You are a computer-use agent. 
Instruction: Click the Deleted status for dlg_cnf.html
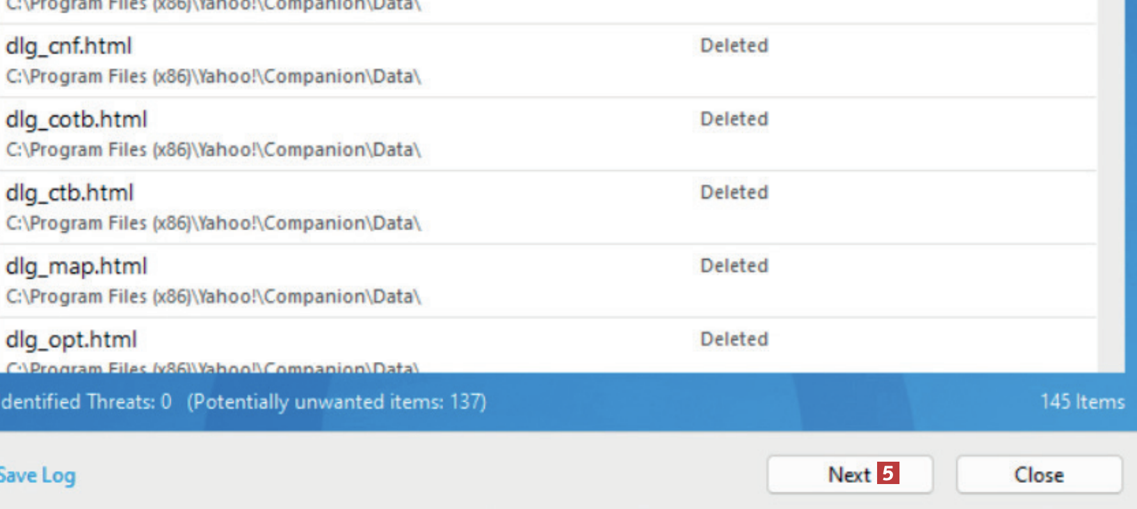(x=734, y=45)
